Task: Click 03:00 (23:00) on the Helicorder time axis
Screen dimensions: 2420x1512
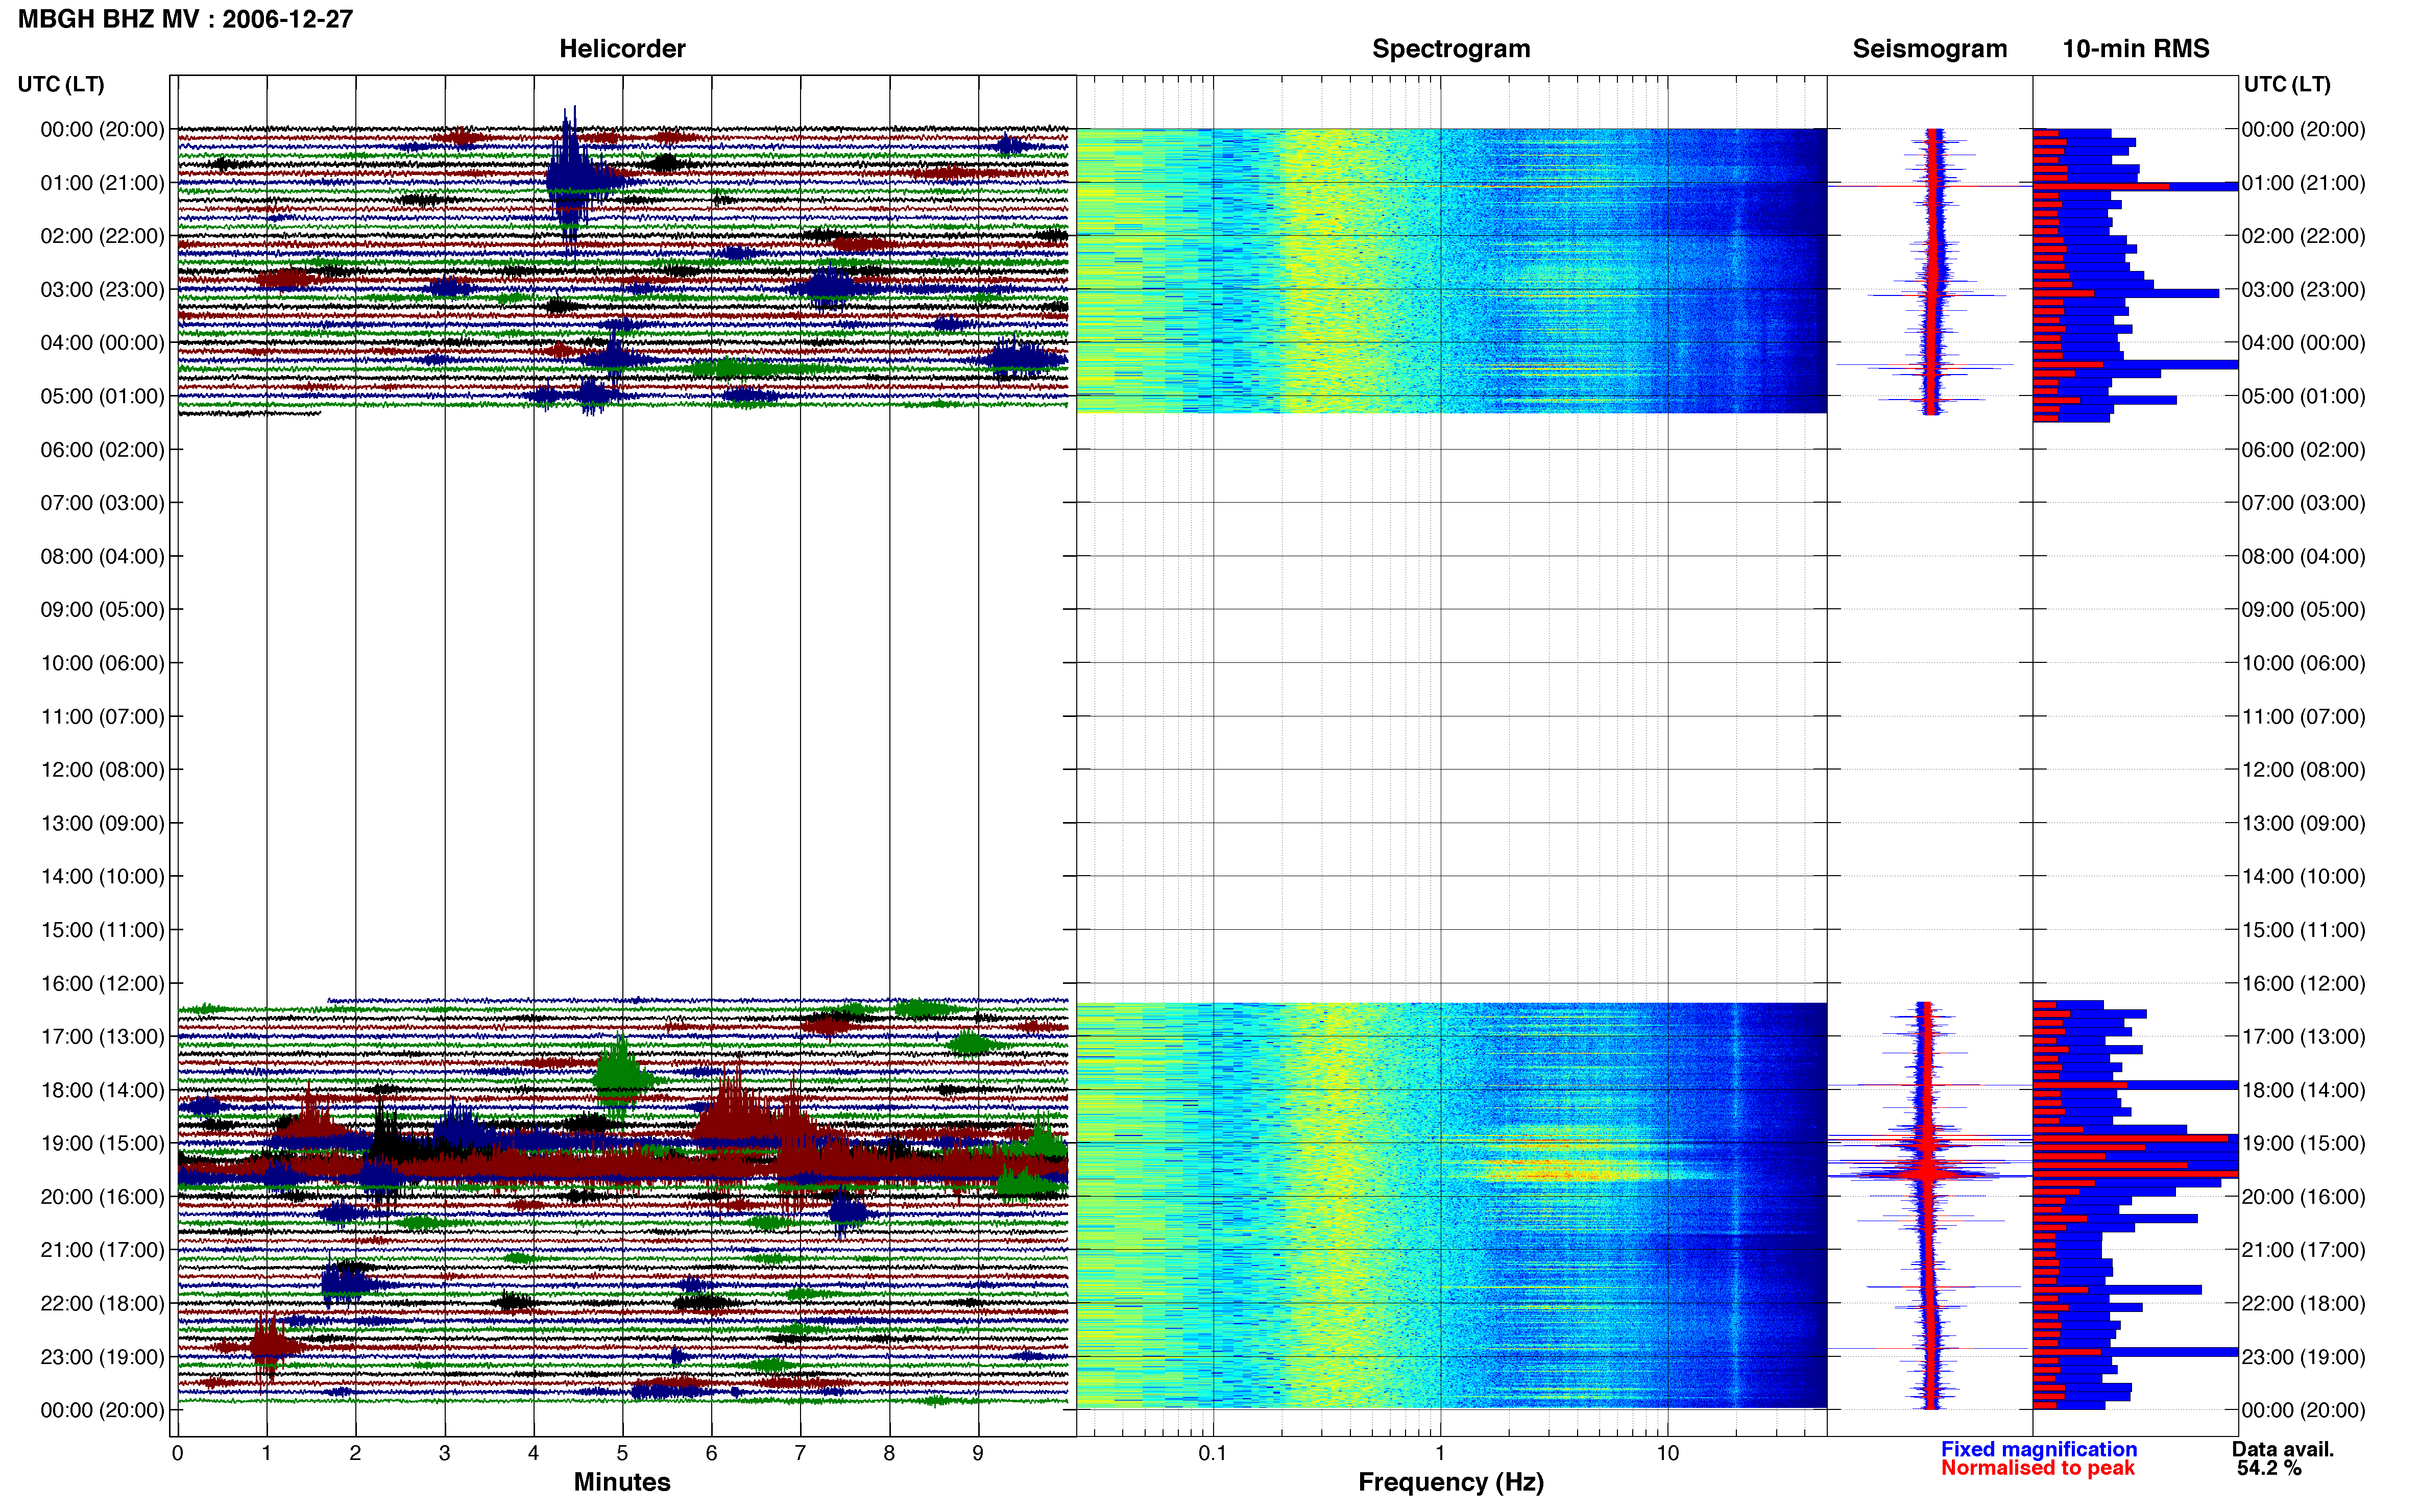Action: pos(102,290)
